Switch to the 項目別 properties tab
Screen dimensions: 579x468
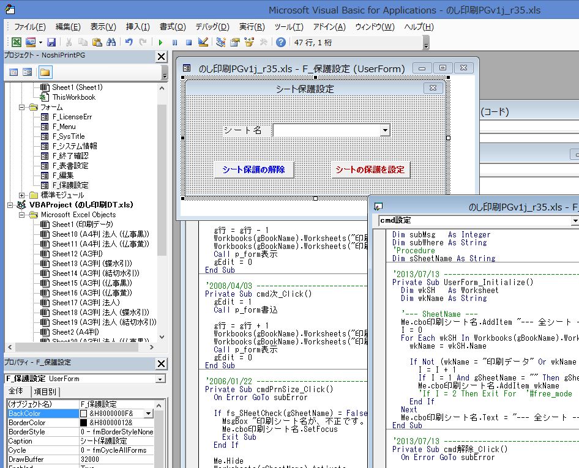45,392
